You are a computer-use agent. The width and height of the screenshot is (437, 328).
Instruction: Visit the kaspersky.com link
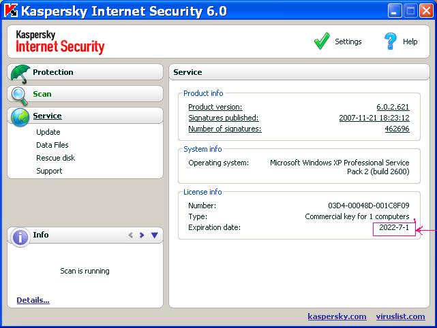pos(337,316)
